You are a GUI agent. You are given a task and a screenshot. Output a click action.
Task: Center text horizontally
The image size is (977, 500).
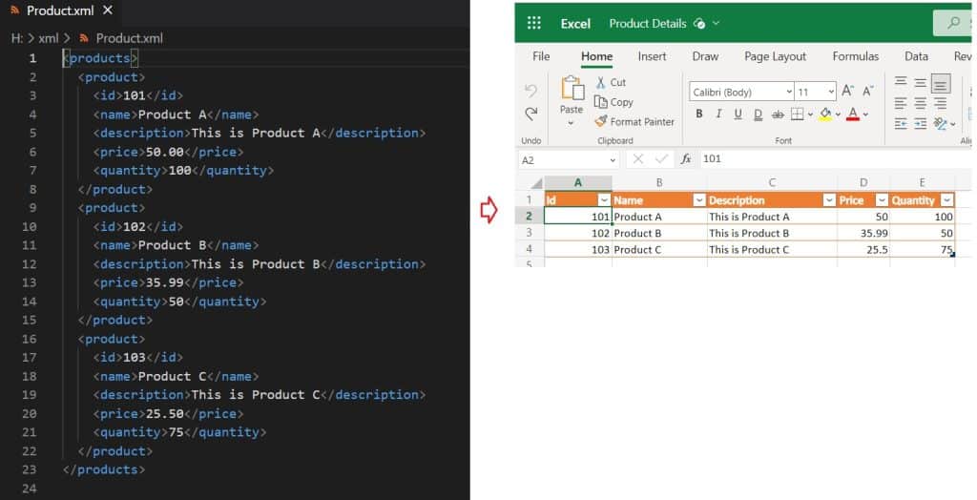coord(921,103)
